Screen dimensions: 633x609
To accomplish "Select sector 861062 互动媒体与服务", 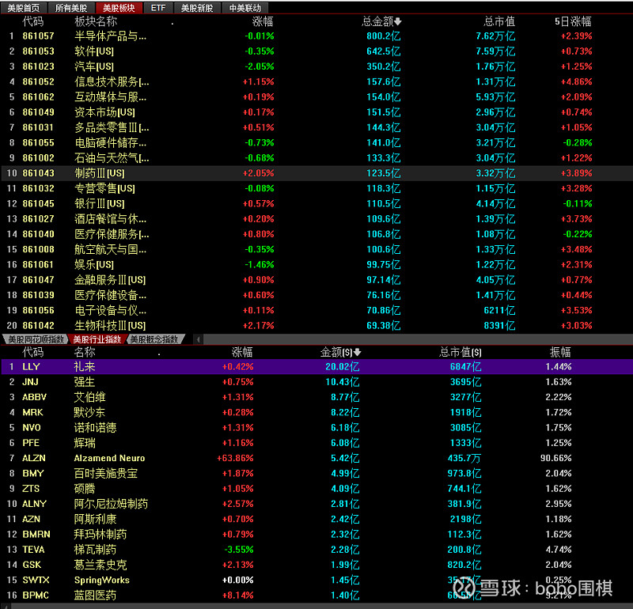I will [316, 96].
